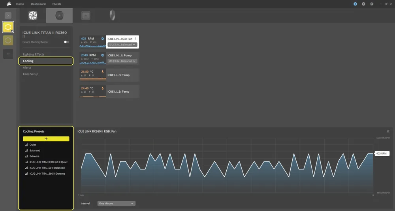Screen dimensions: 395x211
Task: Select iCUE LINK TITAN II RX360 II Quiet preset
Action: tap(48, 162)
